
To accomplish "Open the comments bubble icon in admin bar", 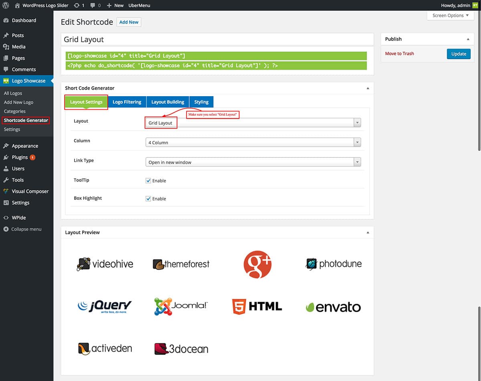I will (93, 6).
